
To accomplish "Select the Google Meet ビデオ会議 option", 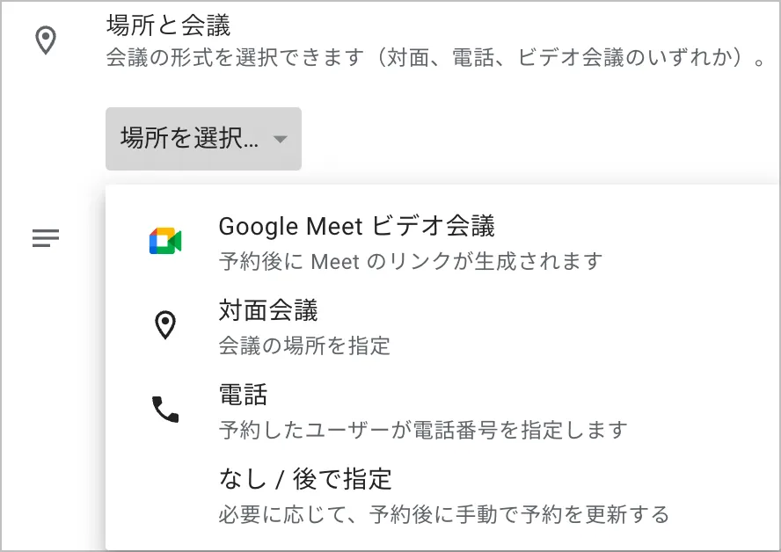I will coord(356,227).
